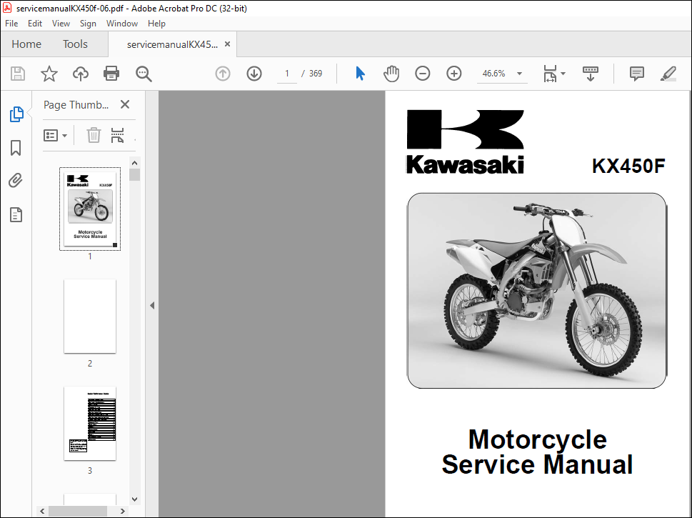Open the document content sidebar icon
This screenshot has width=692, height=518.
click(x=16, y=215)
